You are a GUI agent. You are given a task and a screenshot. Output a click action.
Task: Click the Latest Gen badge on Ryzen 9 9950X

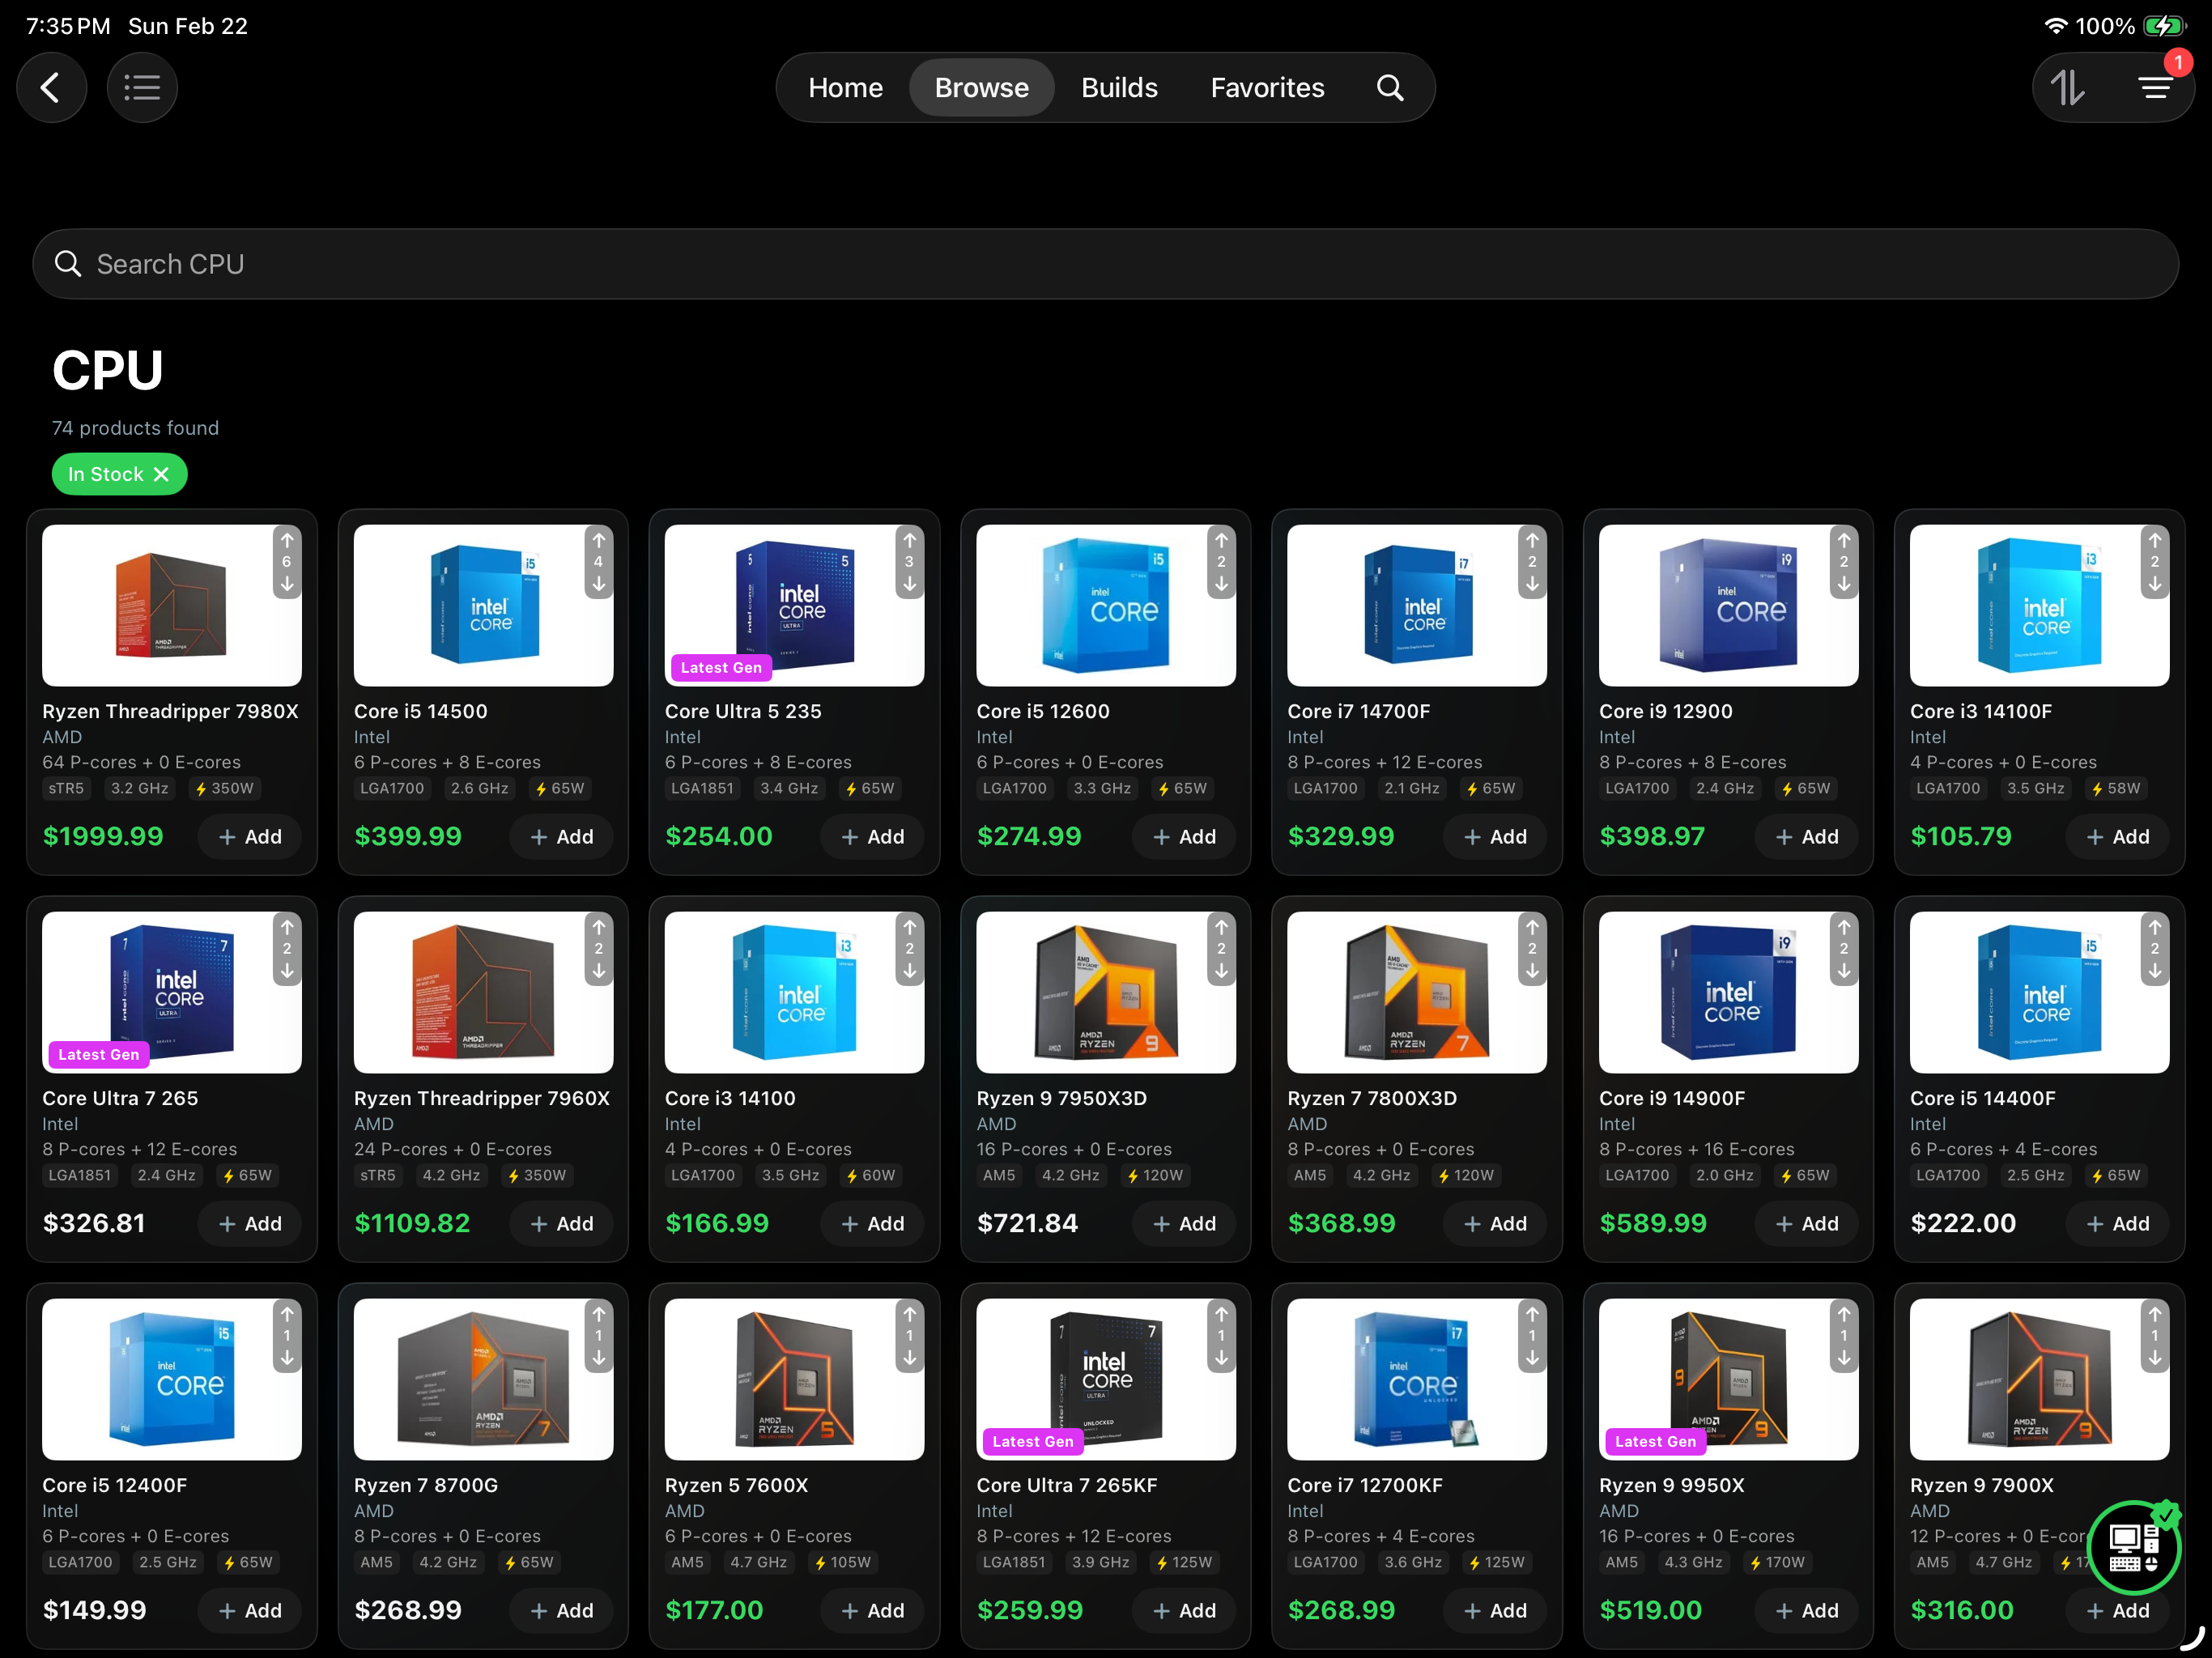(1655, 1442)
